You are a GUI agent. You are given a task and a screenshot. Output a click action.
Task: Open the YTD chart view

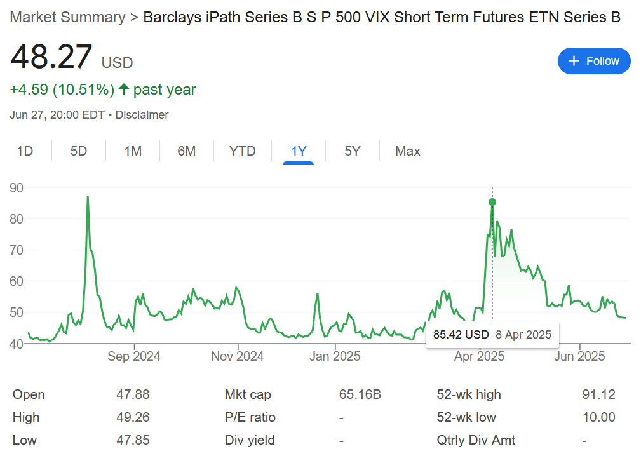pyautogui.click(x=243, y=151)
